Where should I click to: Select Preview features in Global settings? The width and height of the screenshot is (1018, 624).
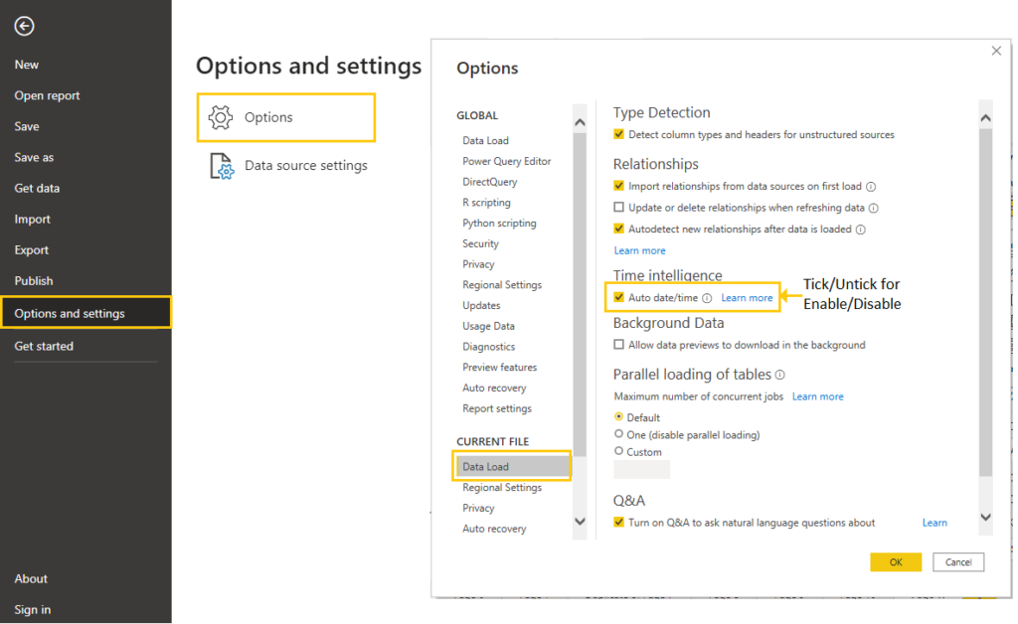pyautogui.click(x=497, y=367)
